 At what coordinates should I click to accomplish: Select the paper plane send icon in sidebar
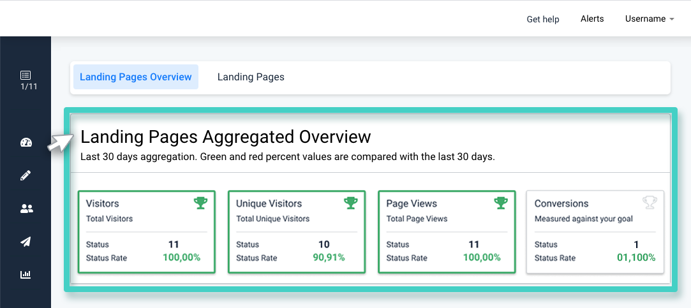click(26, 242)
